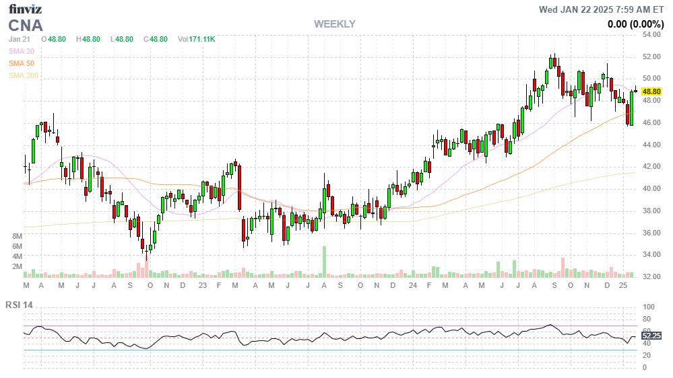Toggle the SMA 200 legend label
The height and width of the screenshot is (378, 673).
[24, 75]
